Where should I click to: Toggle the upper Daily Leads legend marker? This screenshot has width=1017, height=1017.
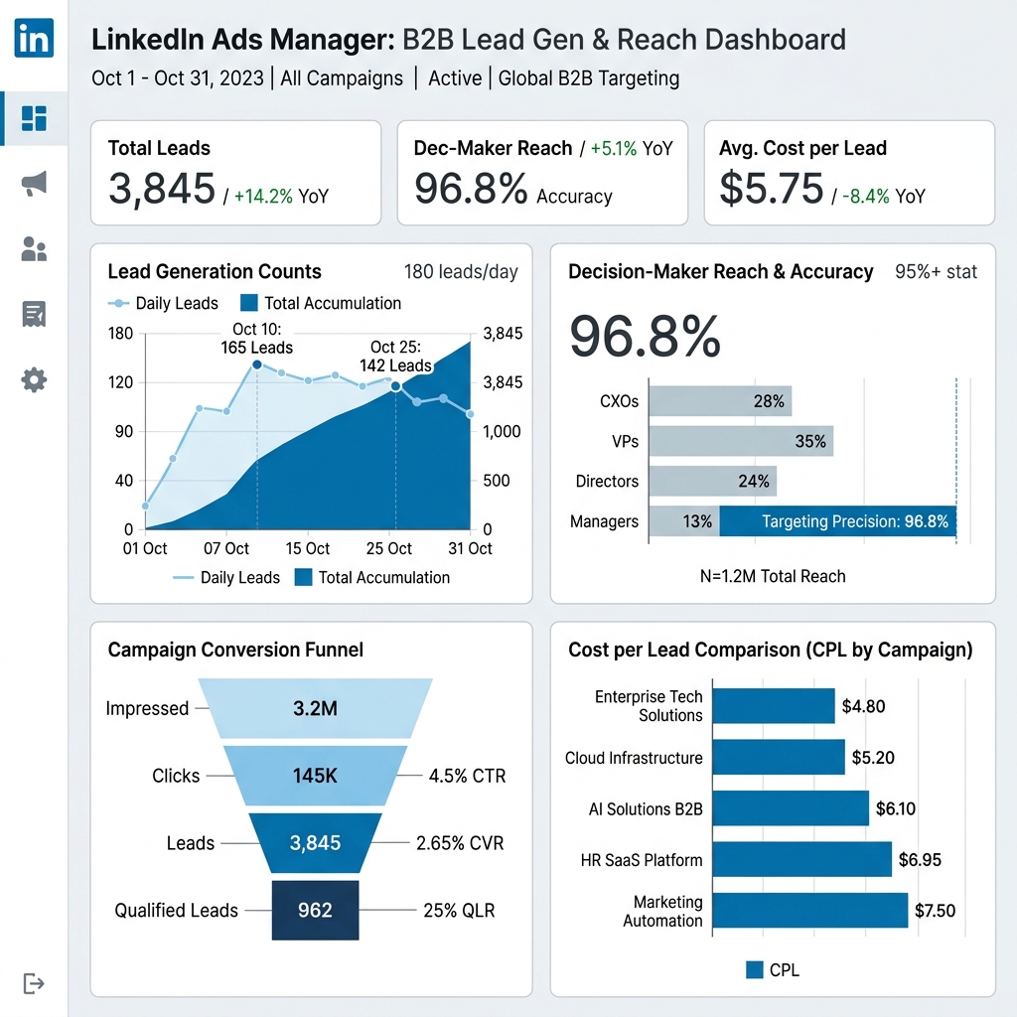tap(118, 303)
